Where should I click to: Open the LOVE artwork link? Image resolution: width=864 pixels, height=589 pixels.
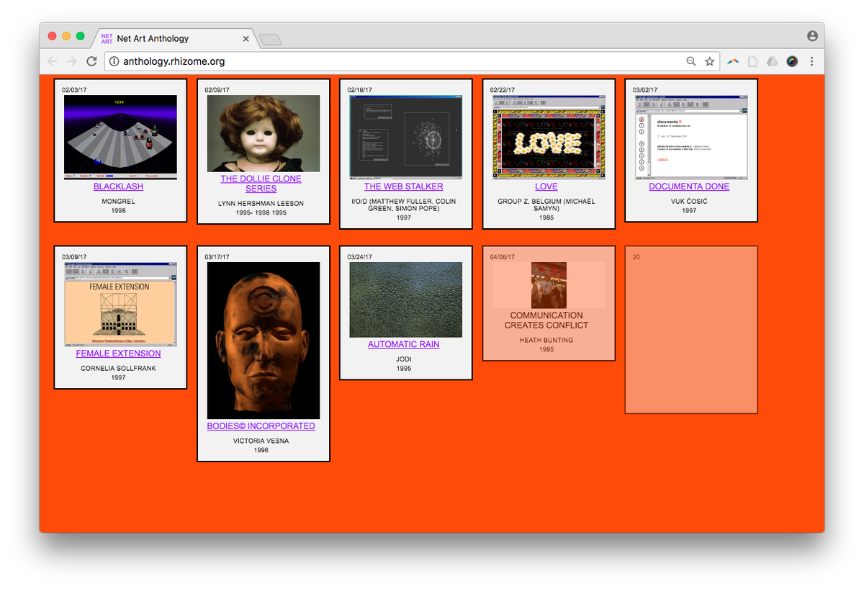[546, 186]
